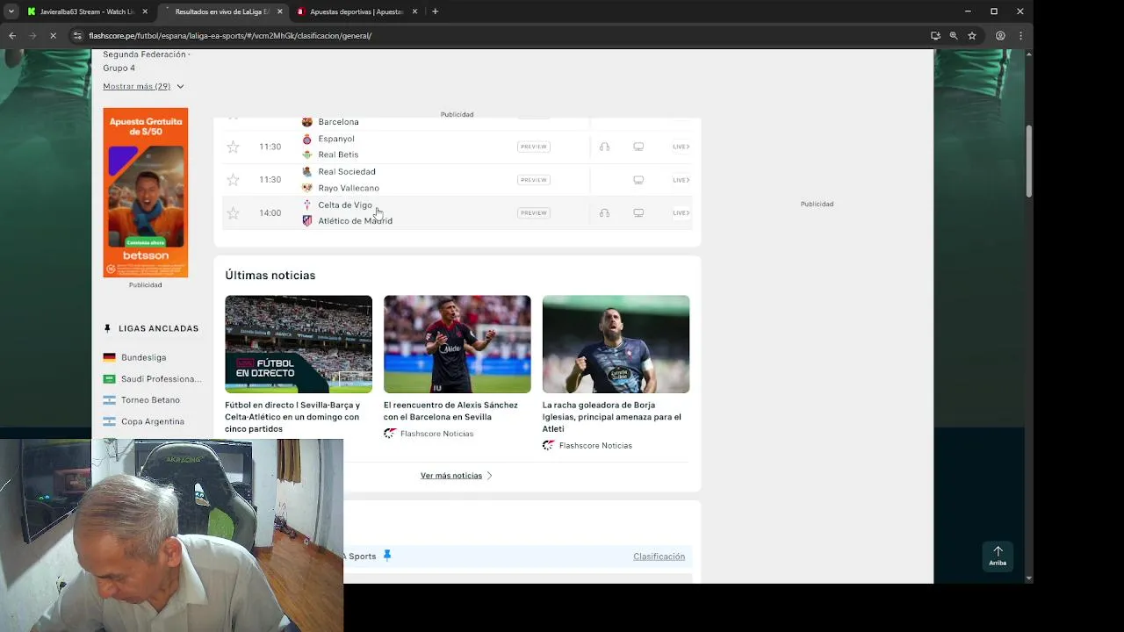Open PREVIEW for Espanyol vs Real Betis
This screenshot has width=1124, height=632.
534,147
